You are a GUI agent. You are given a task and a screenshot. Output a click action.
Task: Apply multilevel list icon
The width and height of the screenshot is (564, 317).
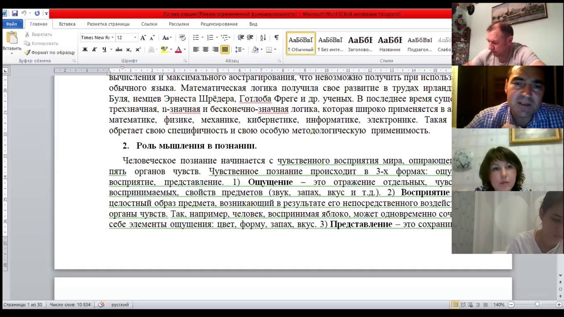click(x=224, y=37)
